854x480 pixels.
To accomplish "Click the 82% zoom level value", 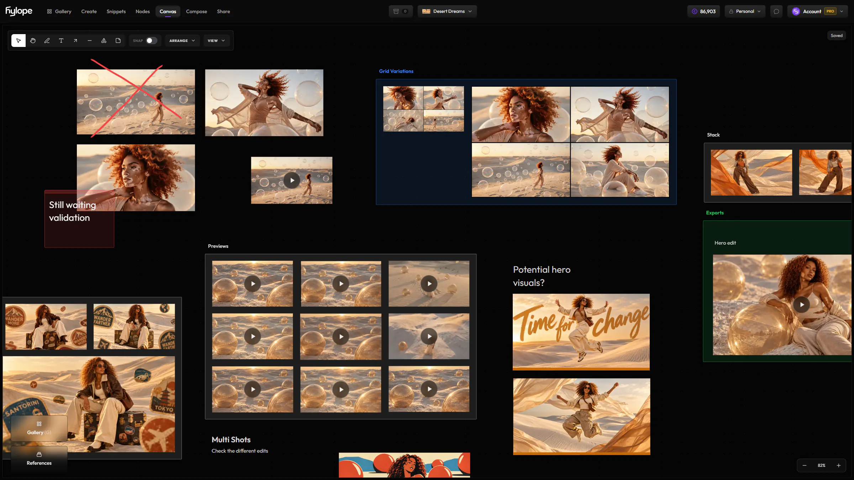I will click(x=822, y=465).
